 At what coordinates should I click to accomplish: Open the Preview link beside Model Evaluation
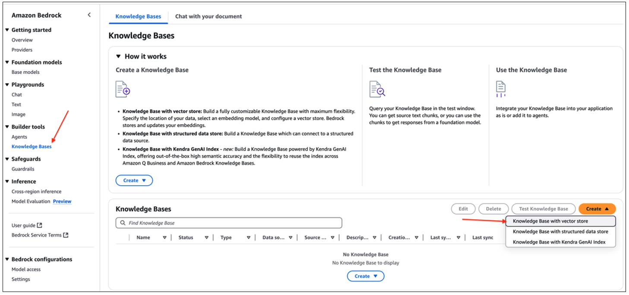pos(62,201)
